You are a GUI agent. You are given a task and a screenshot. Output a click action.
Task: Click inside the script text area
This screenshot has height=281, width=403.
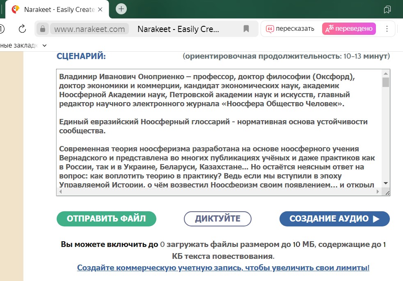coord(219,128)
